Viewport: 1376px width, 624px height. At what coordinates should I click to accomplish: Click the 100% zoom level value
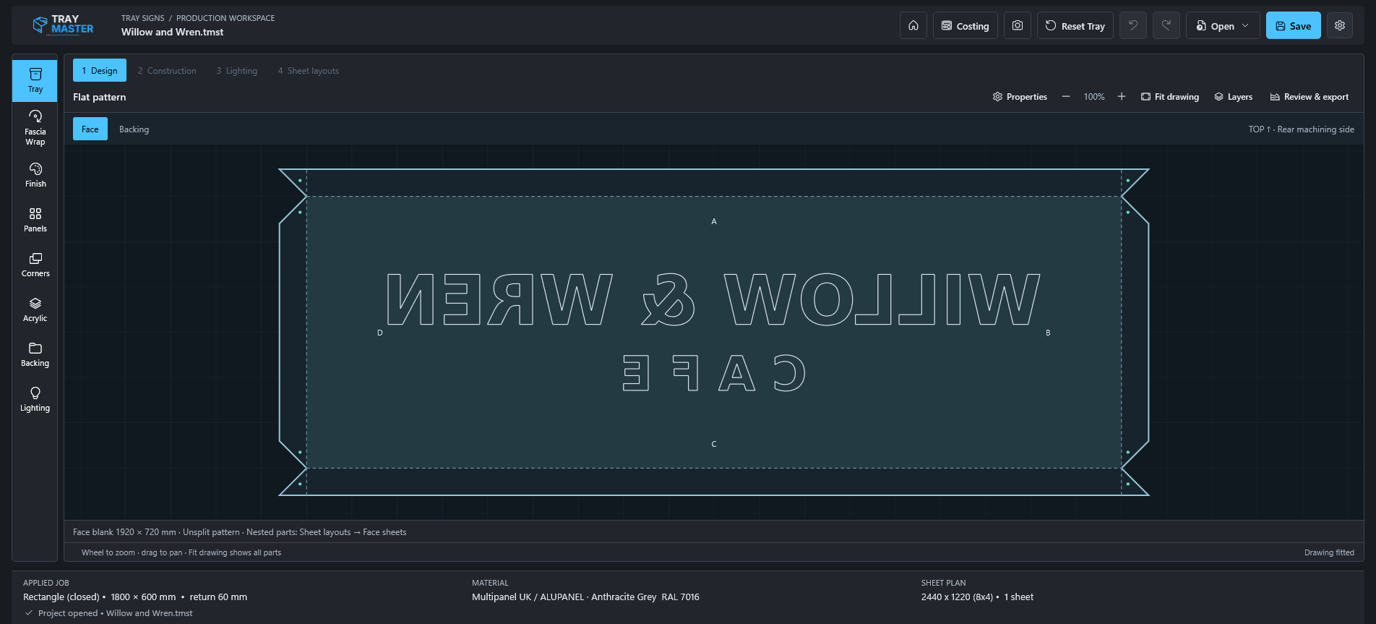[x=1094, y=96]
